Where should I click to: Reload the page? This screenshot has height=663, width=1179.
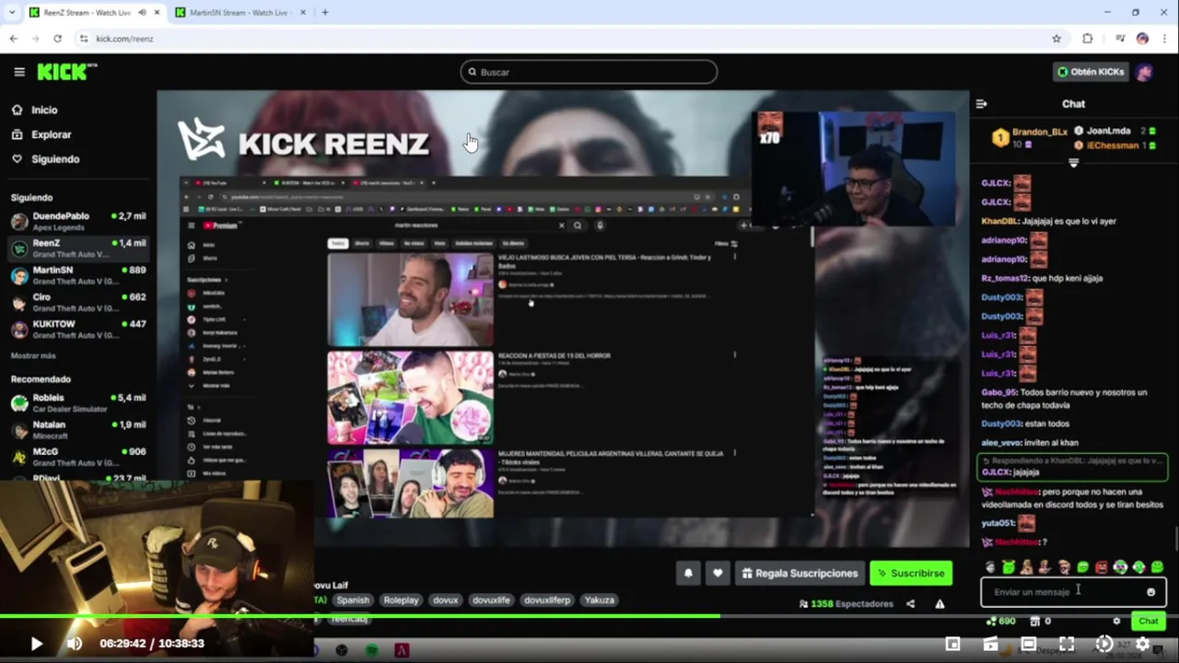tap(57, 39)
